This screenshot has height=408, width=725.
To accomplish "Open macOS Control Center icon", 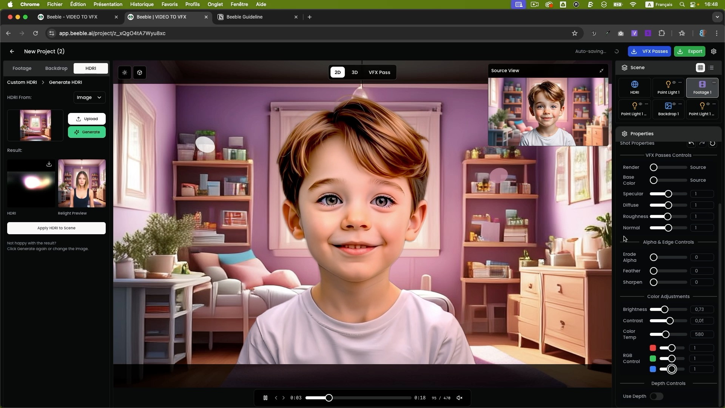I will click(x=693, y=5).
